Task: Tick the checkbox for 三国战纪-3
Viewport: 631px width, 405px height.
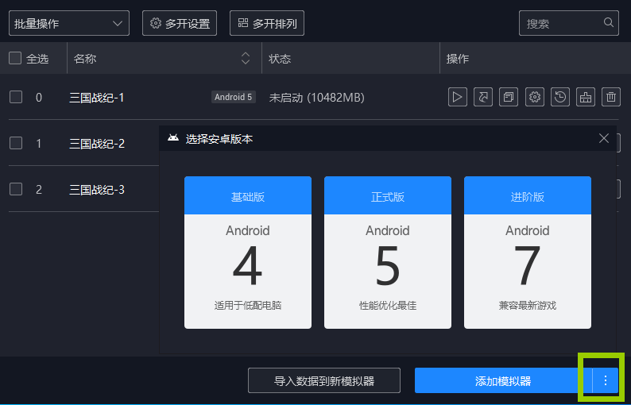Action: [16, 189]
